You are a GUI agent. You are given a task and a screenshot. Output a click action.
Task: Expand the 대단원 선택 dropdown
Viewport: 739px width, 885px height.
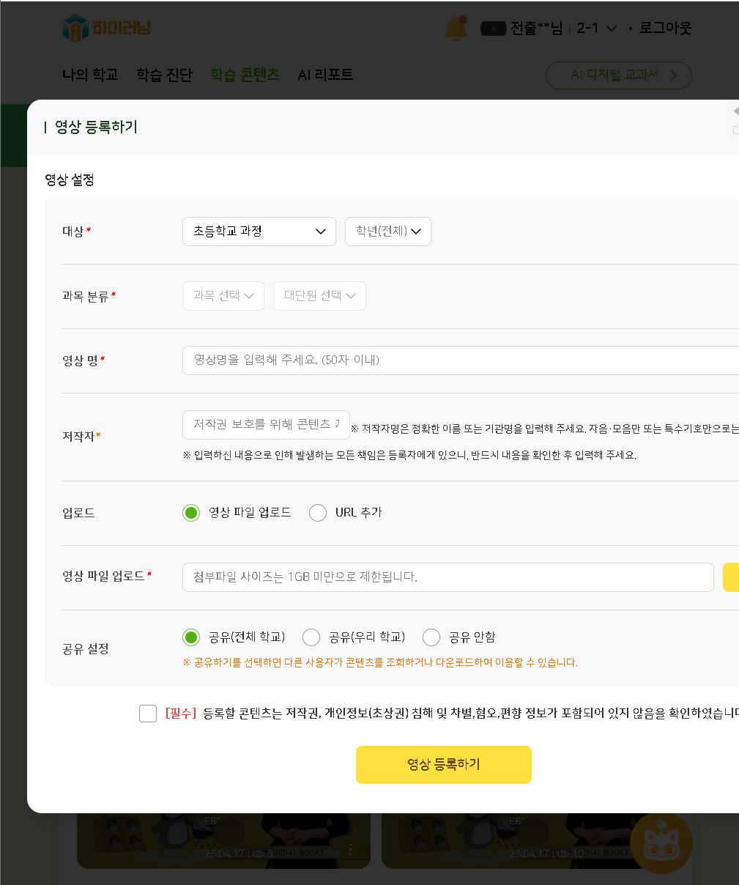(319, 296)
